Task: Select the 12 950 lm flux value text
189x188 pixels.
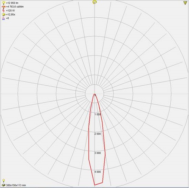Action: click(12, 3)
